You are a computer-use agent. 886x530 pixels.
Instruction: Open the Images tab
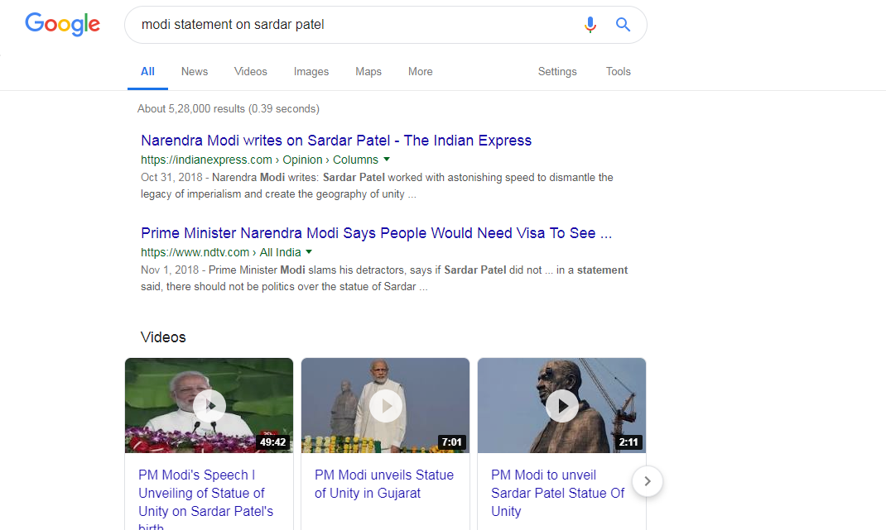(x=311, y=72)
